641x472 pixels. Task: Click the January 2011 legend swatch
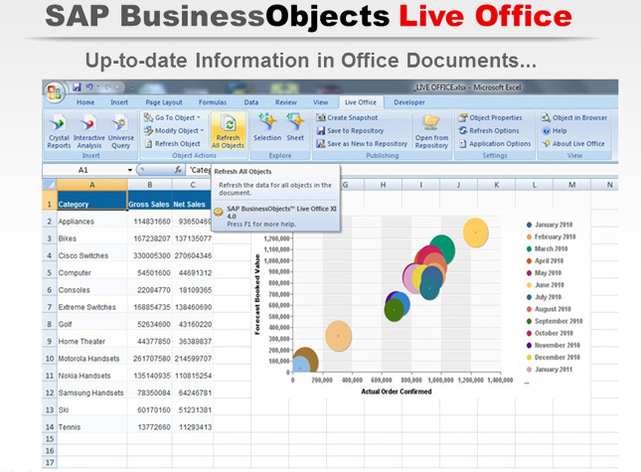point(529,370)
